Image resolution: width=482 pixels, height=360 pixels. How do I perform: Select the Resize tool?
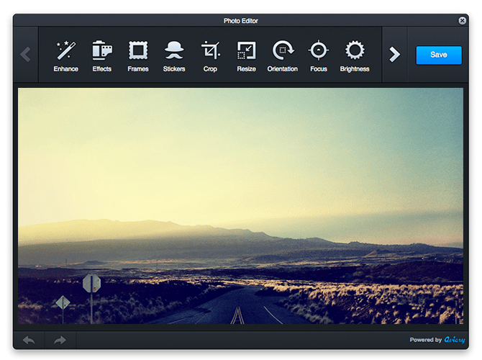click(x=246, y=55)
